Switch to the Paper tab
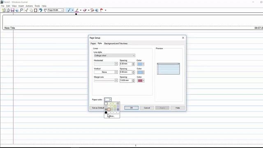The height and width of the screenshot is (148, 263). (93, 44)
